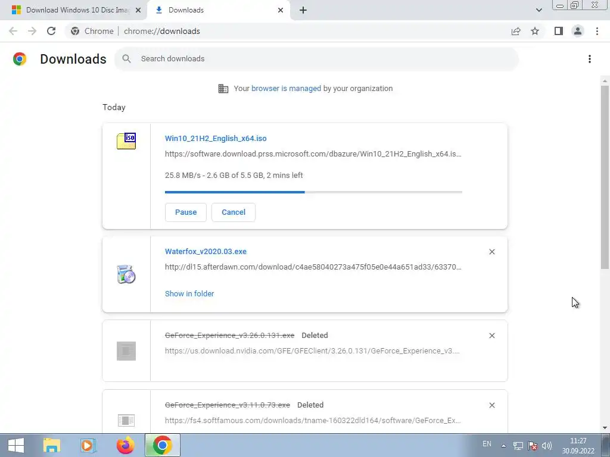Click the browser back arrow
The width and height of the screenshot is (610, 457).
(13, 31)
